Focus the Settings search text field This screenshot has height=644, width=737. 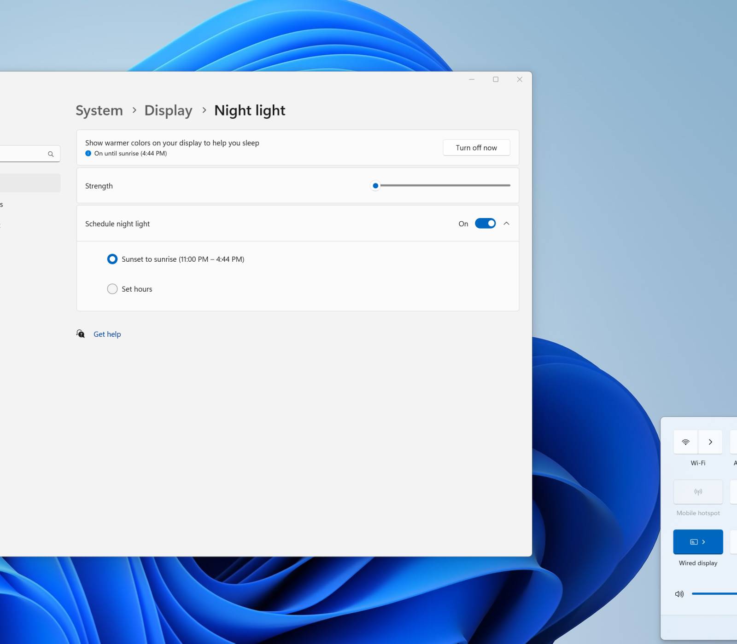pyautogui.click(x=23, y=154)
